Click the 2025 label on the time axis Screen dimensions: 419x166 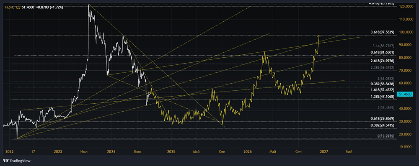pyautogui.click(x=171, y=152)
